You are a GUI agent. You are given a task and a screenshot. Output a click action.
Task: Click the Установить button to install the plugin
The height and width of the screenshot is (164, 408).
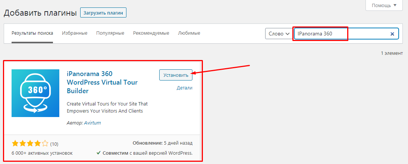click(x=176, y=75)
